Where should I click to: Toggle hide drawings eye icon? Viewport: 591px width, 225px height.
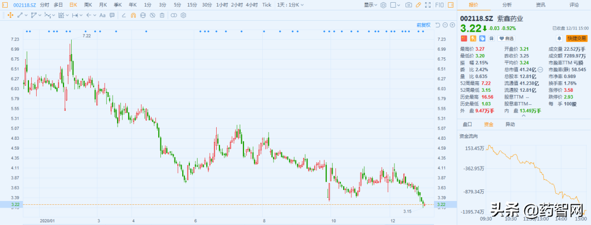[x=152, y=15]
